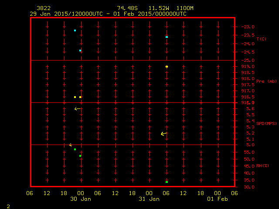Screen dimensions: 279x209
Task: Select the leftmost yellow pressure point at 916.5
Action: pos(75,97)
